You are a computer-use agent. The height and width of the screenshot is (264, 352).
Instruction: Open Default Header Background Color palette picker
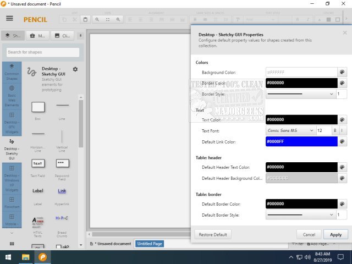[x=342, y=178]
